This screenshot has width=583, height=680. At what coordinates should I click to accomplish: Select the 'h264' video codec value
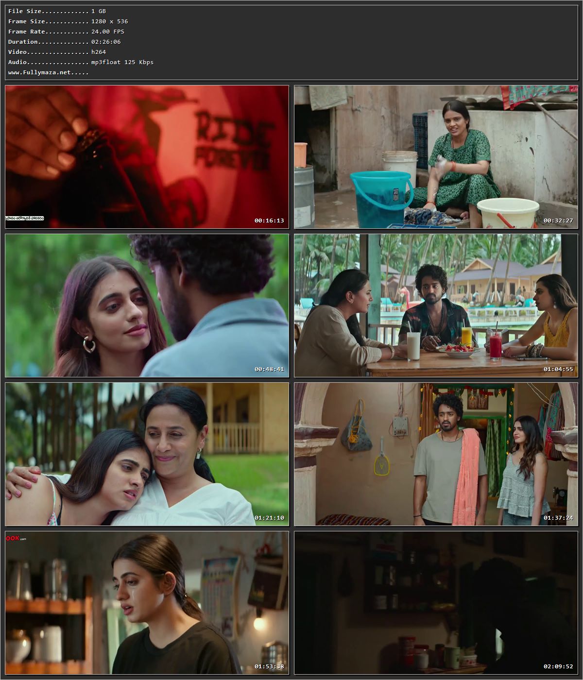99,52
